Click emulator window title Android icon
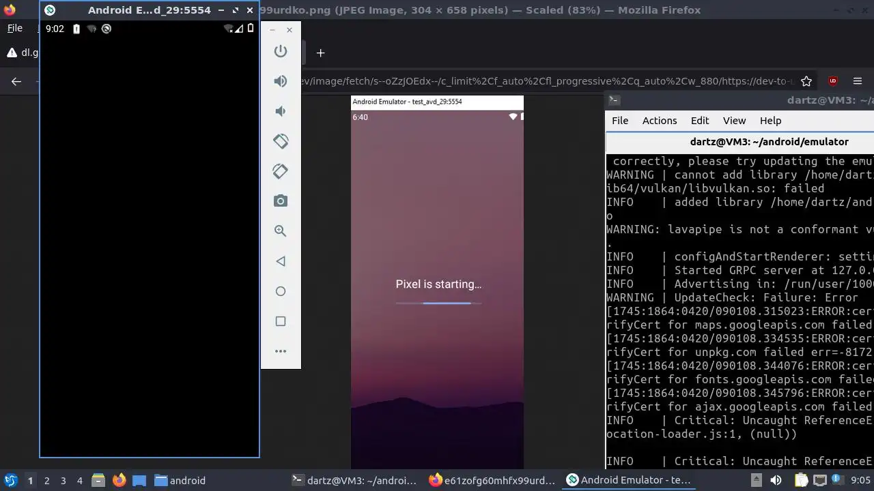 (50, 10)
